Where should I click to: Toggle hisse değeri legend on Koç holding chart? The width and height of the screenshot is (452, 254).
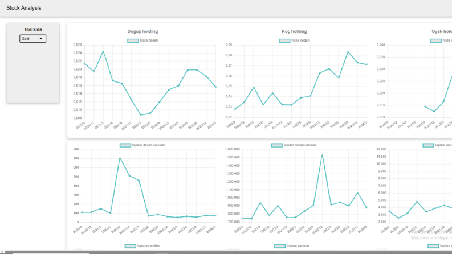pyautogui.click(x=294, y=40)
